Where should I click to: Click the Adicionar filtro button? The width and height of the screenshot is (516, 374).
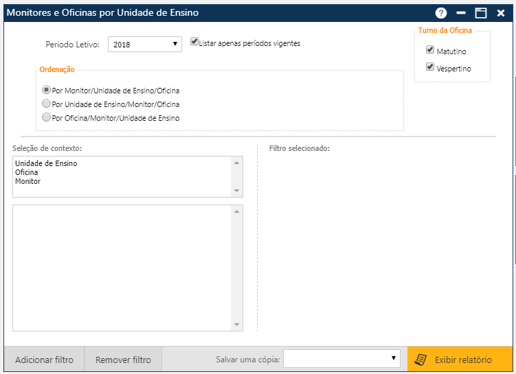tap(44, 360)
